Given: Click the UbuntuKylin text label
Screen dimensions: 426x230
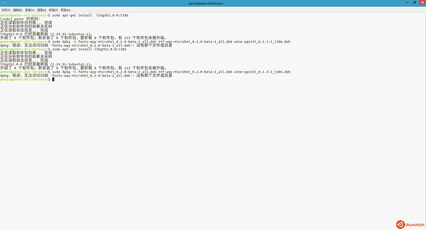Looking at the screenshot, I should (x=415, y=225).
